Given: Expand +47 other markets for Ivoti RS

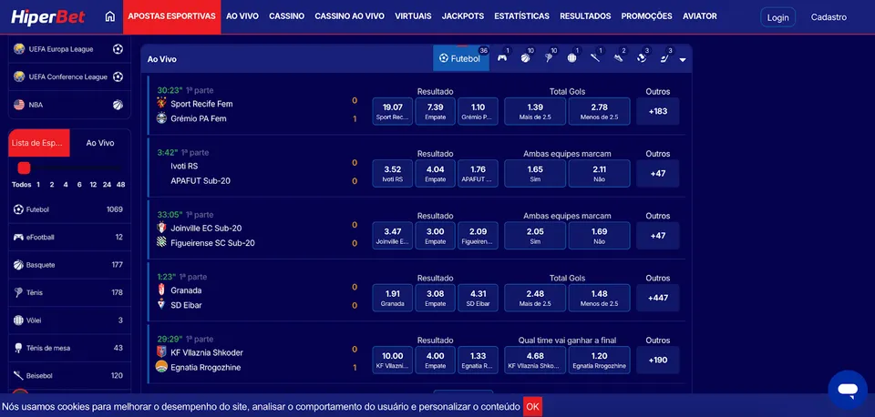Looking at the screenshot, I should coord(658,173).
